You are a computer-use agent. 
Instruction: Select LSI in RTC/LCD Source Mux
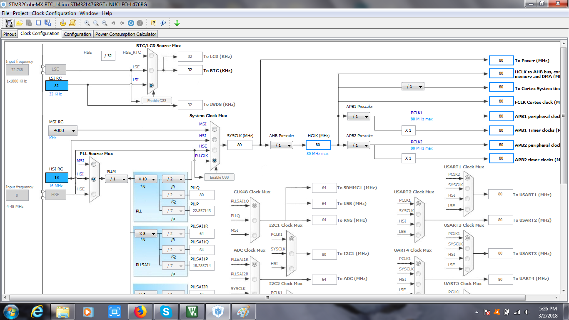(151, 85)
